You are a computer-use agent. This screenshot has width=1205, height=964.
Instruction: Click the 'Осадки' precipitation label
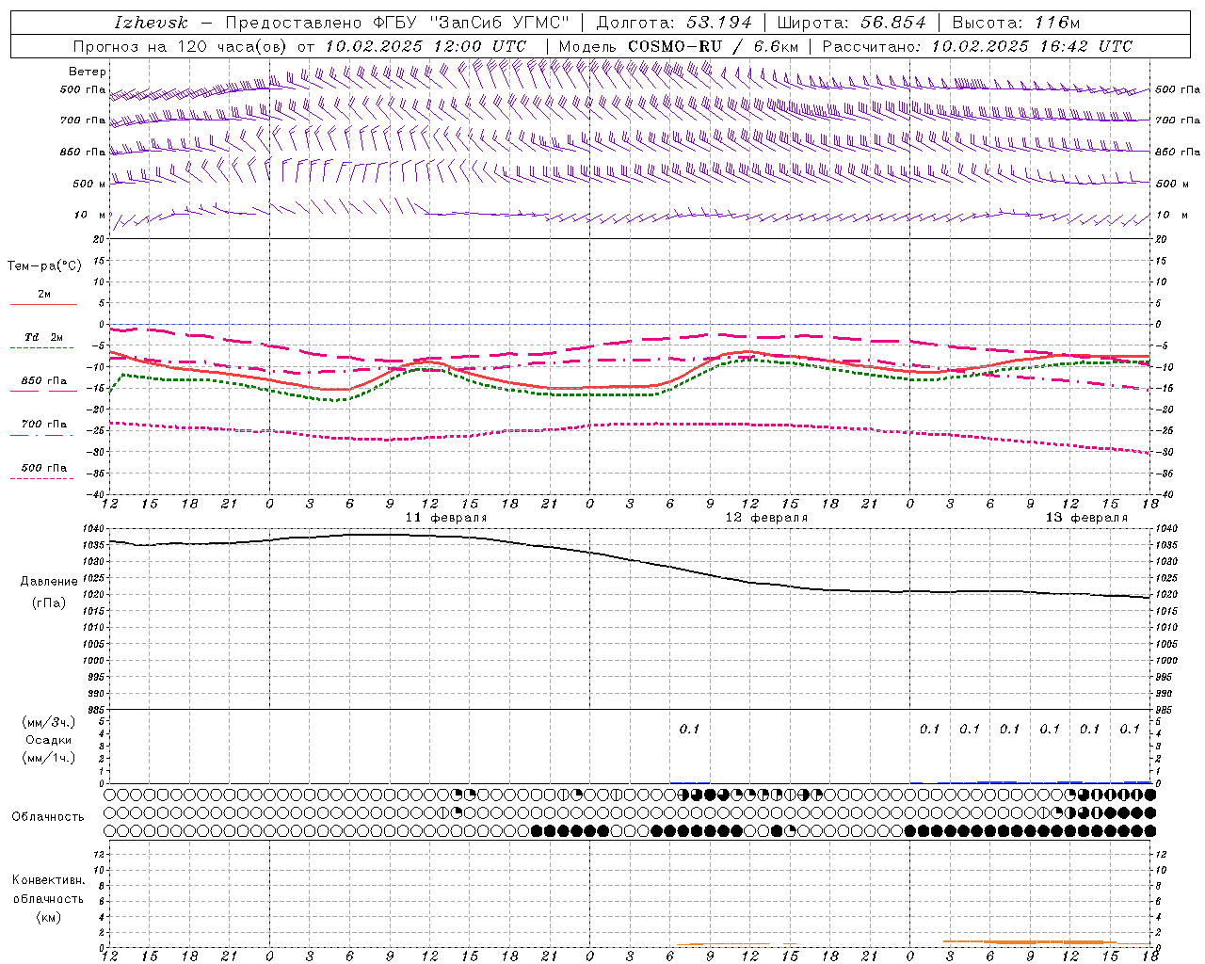tap(49, 740)
